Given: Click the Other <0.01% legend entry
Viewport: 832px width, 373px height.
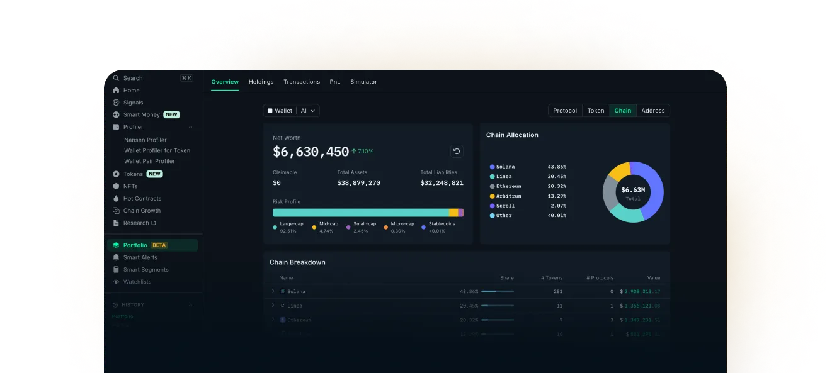Looking at the screenshot, I should (x=528, y=216).
